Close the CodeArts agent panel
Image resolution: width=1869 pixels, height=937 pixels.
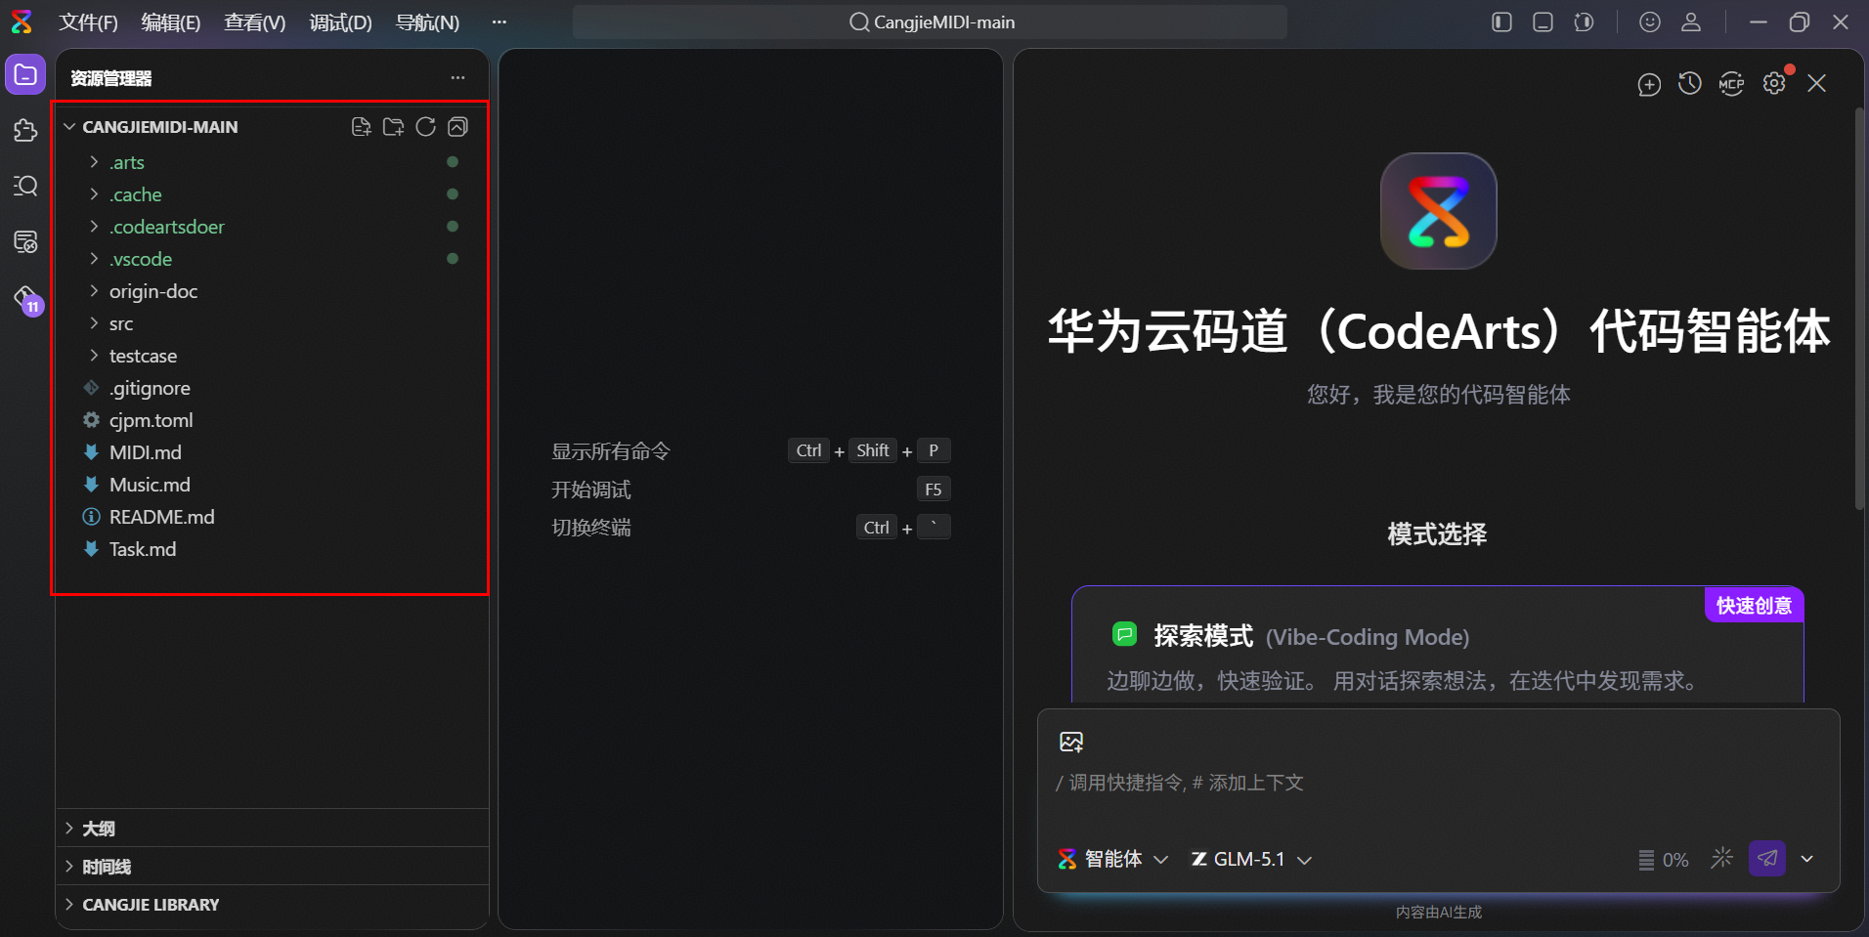(x=1817, y=84)
